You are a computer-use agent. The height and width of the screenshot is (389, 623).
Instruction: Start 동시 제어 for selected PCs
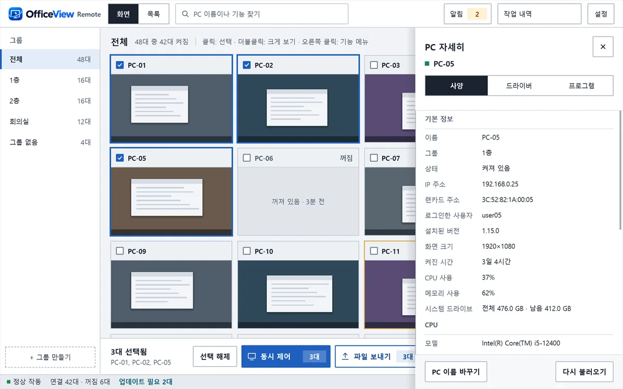coord(286,356)
